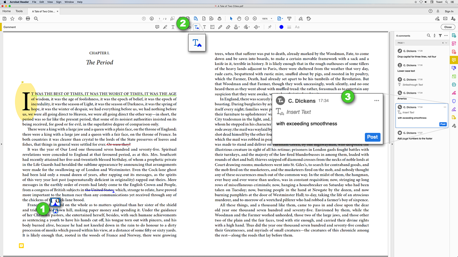Click the send by email envelope icon

tap(445, 18)
